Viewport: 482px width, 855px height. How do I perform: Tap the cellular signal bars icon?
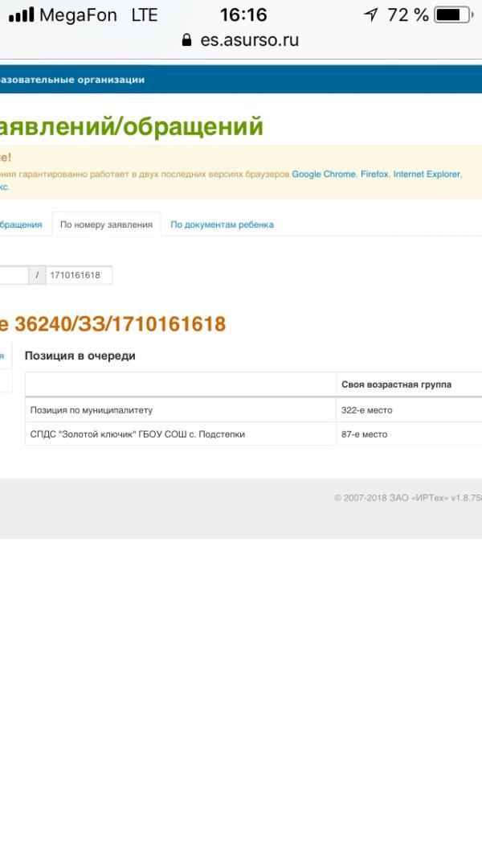(20, 15)
